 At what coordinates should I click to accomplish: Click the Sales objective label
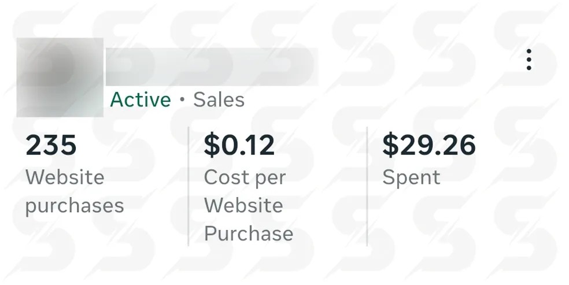(219, 100)
